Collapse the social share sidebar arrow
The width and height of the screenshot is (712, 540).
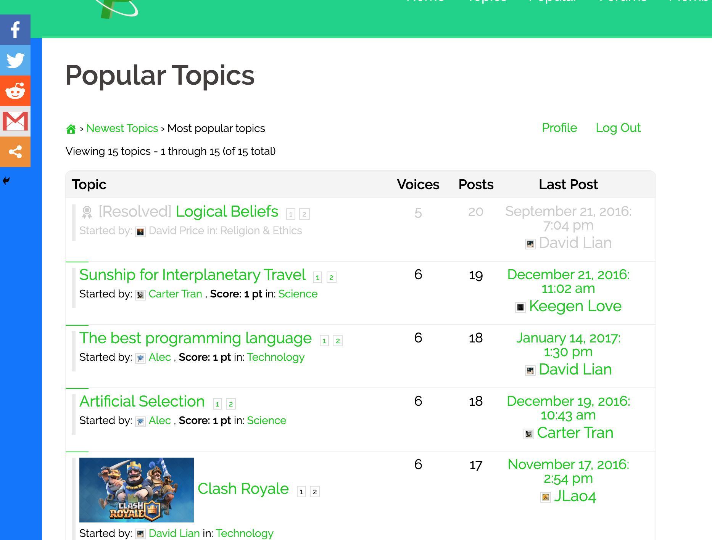click(6, 180)
